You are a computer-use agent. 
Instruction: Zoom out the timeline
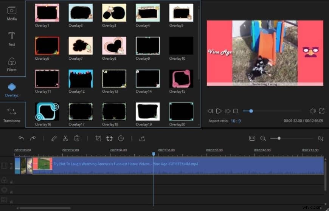(x=263, y=138)
